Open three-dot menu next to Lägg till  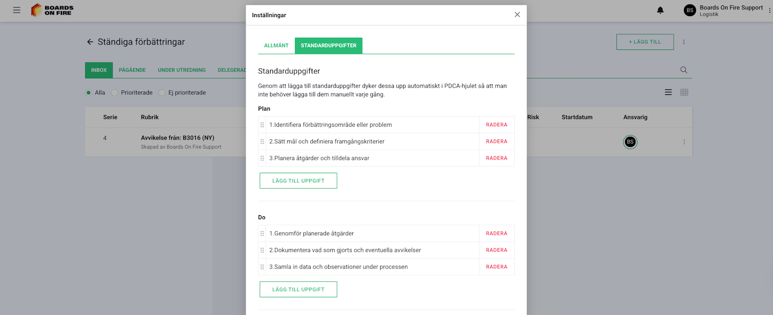click(x=683, y=42)
